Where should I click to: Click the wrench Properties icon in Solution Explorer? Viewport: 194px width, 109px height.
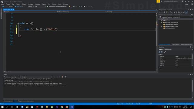click(x=184, y=12)
